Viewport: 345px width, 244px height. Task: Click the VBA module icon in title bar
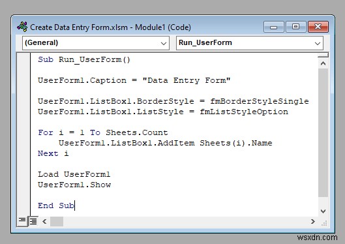pos(22,27)
